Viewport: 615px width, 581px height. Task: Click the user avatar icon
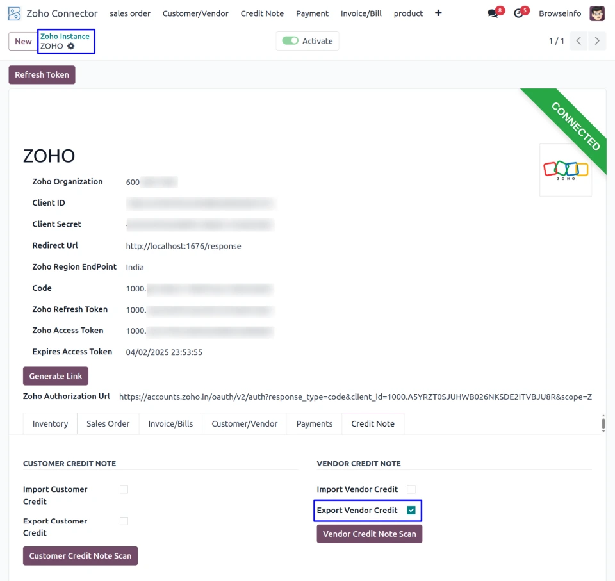pyautogui.click(x=597, y=13)
